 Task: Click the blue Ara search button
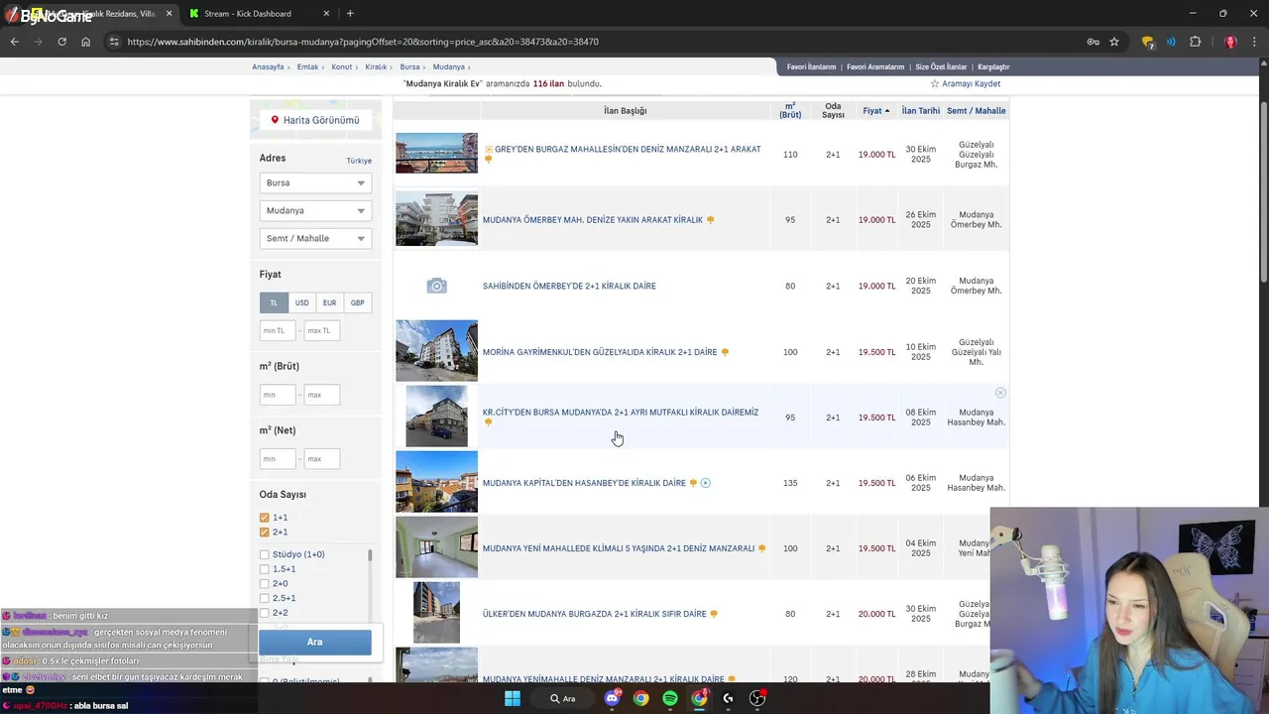(x=314, y=642)
